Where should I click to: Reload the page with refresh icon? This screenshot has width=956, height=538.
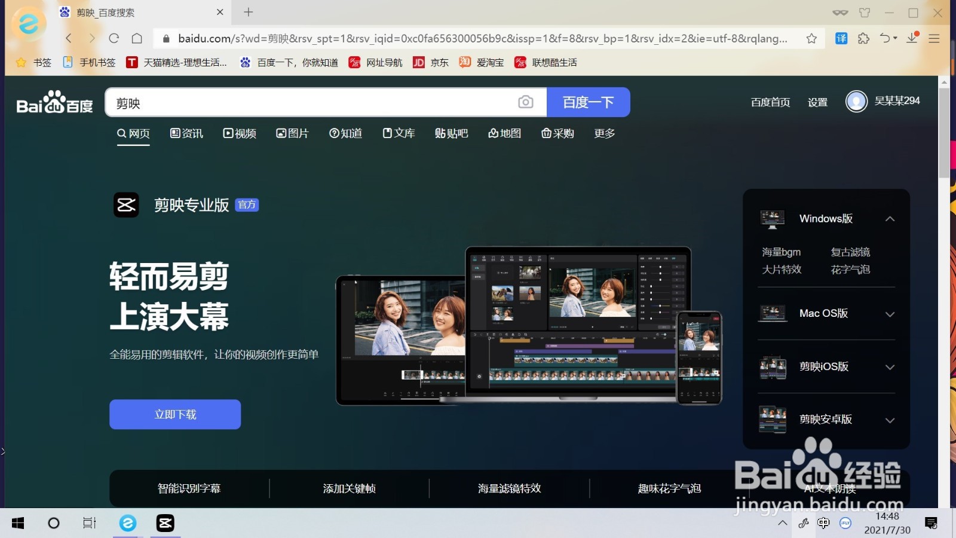point(114,38)
